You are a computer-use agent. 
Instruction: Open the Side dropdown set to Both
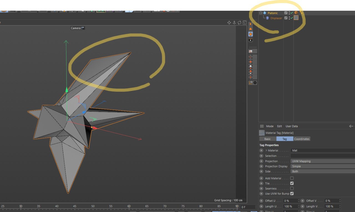pyautogui.click(x=323, y=171)
